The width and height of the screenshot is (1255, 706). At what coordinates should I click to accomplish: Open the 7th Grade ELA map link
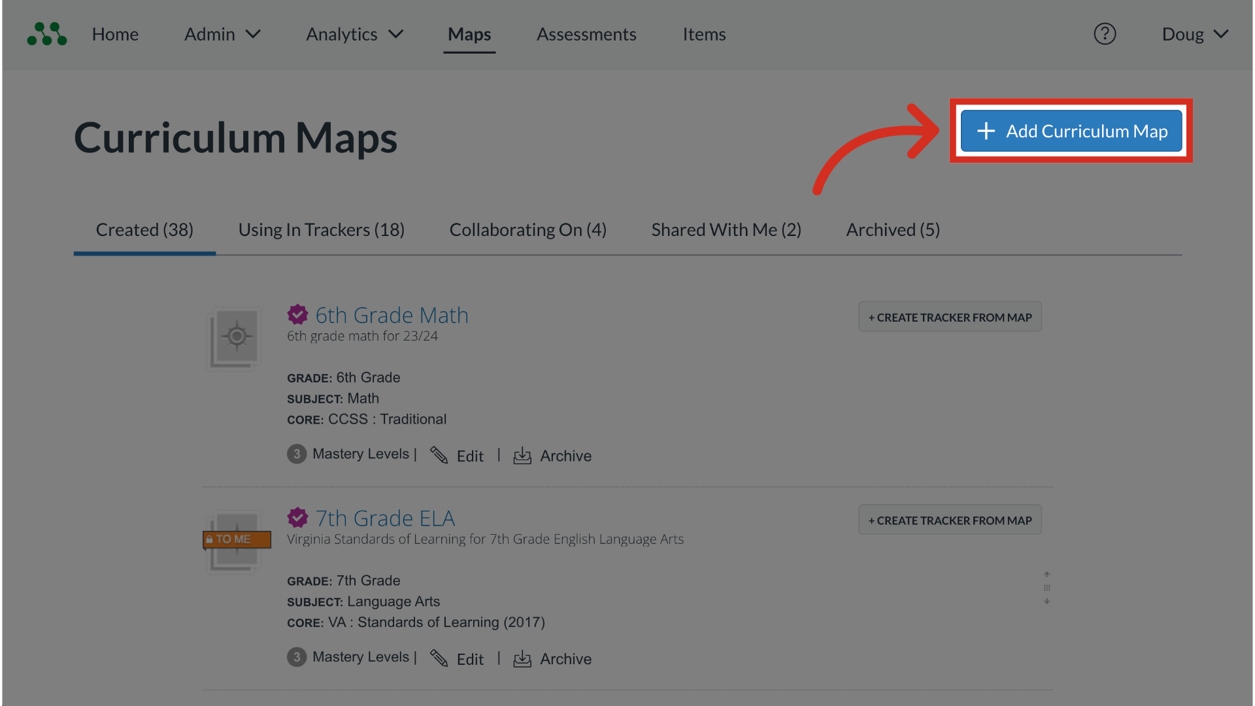pos(385,518)
